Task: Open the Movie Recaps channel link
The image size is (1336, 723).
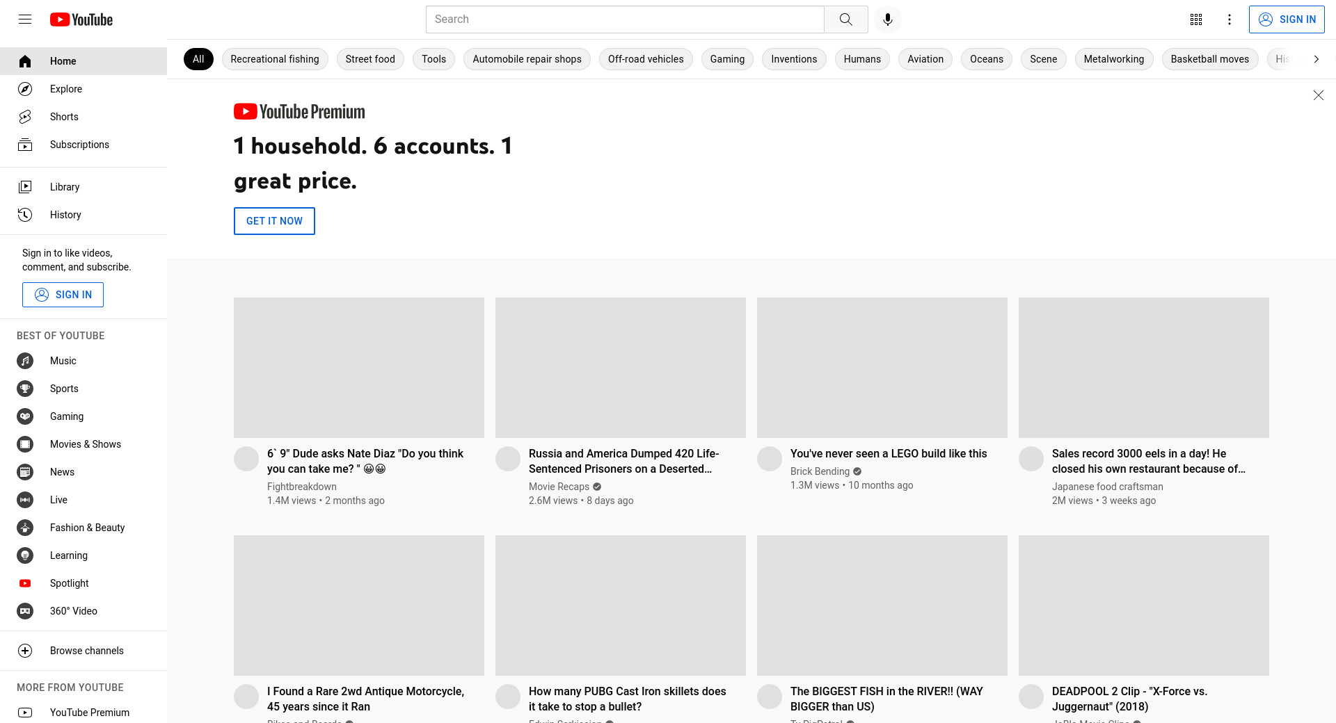Action: [x=559, y=487]
